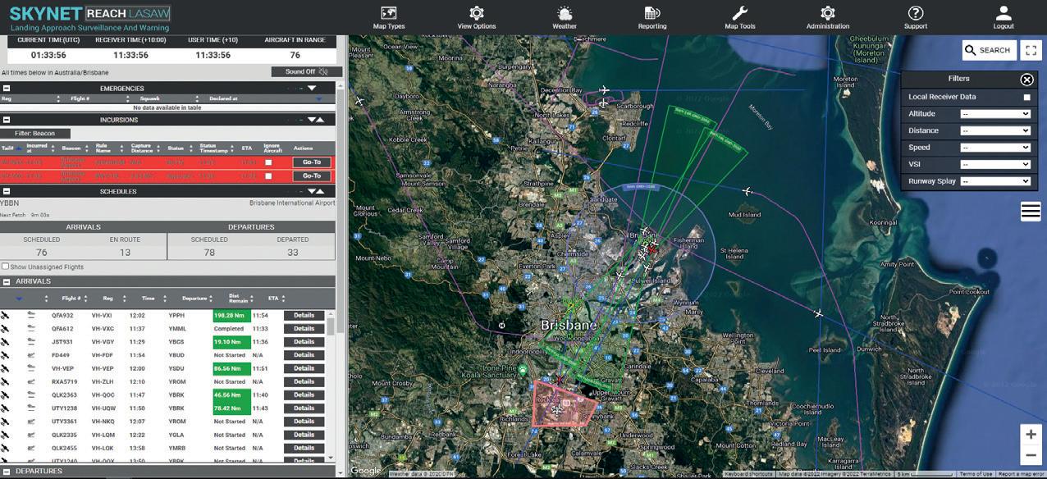Open the Weather menu icon
Screen dimensions: 1047x479
point(565,13)
